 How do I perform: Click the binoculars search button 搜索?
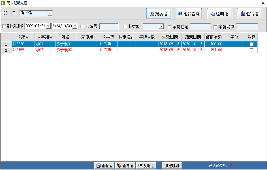pyautogui.click(x=159, y=14)
